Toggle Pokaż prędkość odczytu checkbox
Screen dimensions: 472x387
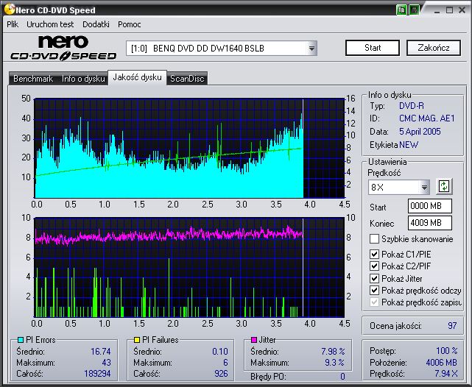click(374, 290)
